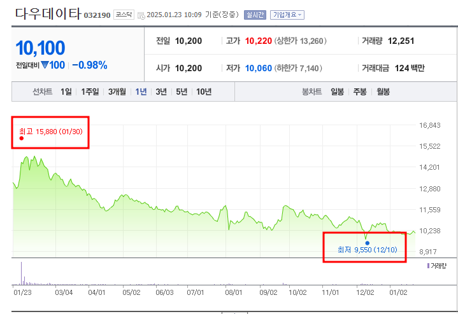Click the 시가 value 10,200
The width and height of the screenshot is (458, 314).
click(189, 68)
